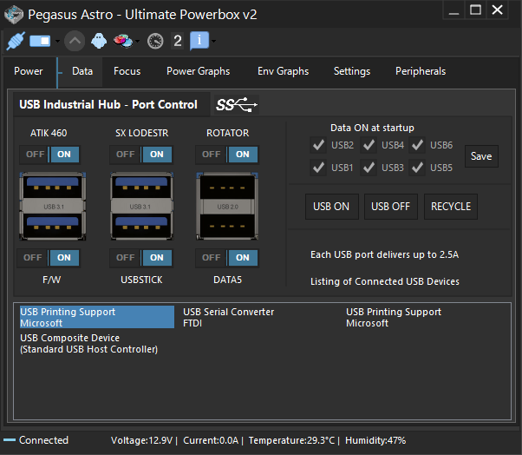Click the number 2 toolbar icon
Screen dimensions: 522x455
point(178,41)
